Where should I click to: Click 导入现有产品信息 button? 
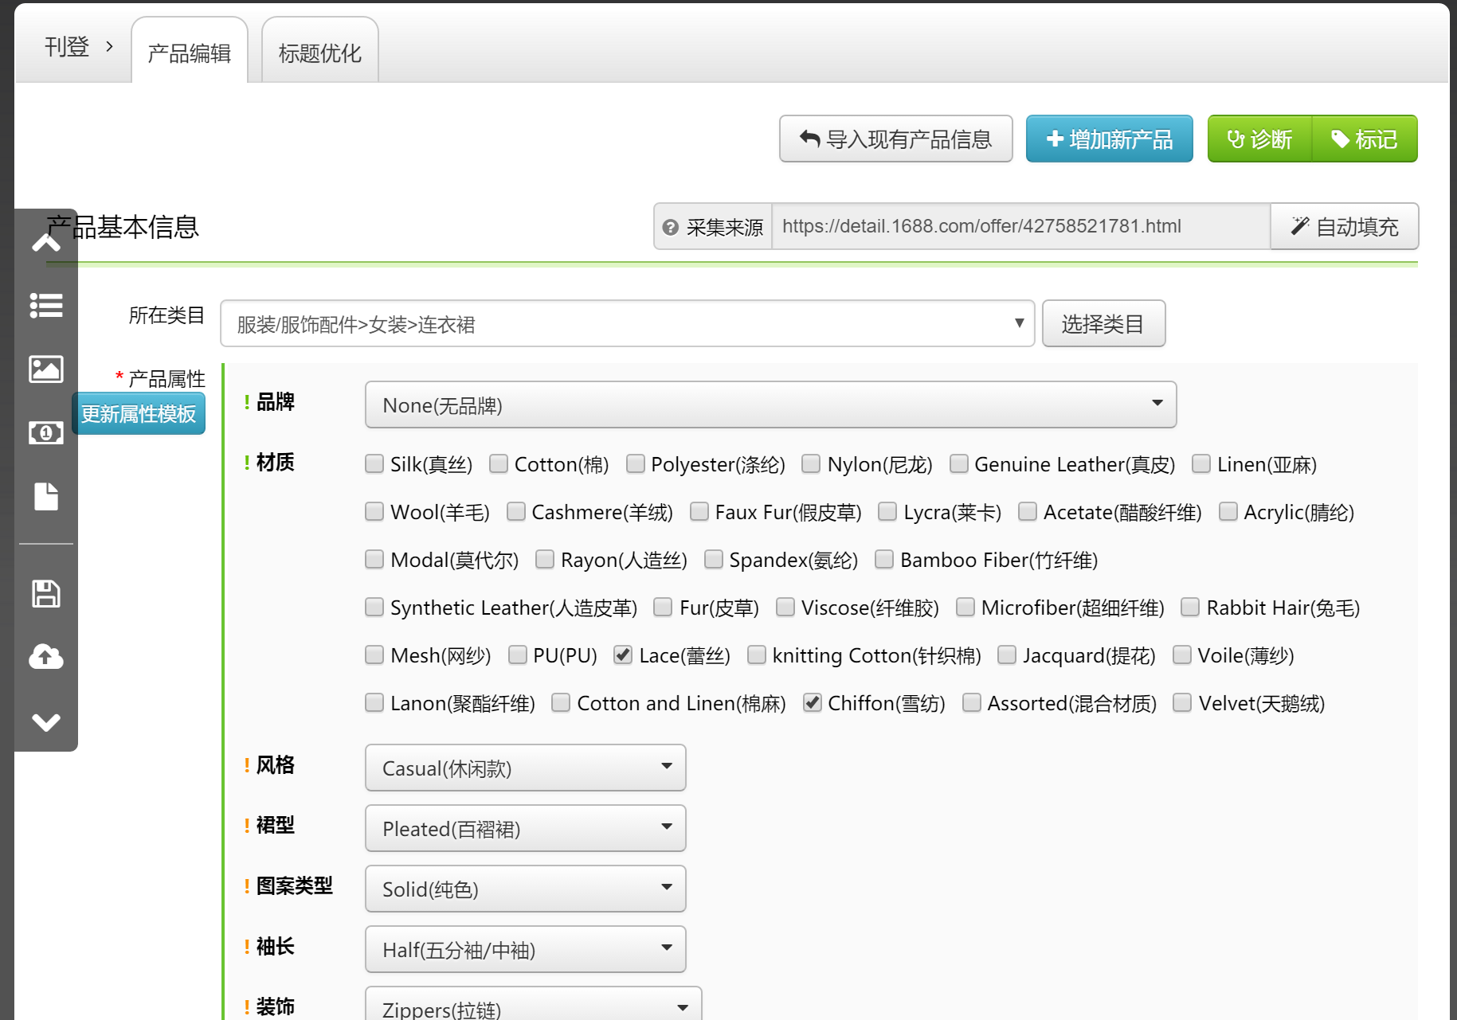tap(896, 139)
